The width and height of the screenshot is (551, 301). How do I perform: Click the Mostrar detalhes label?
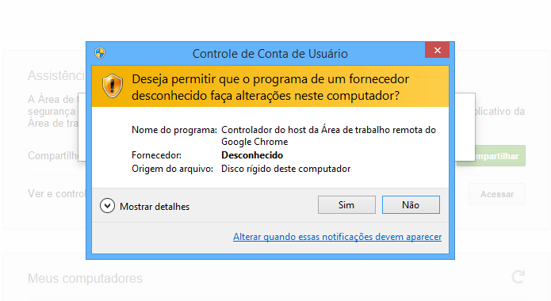(x=155, y=207)
